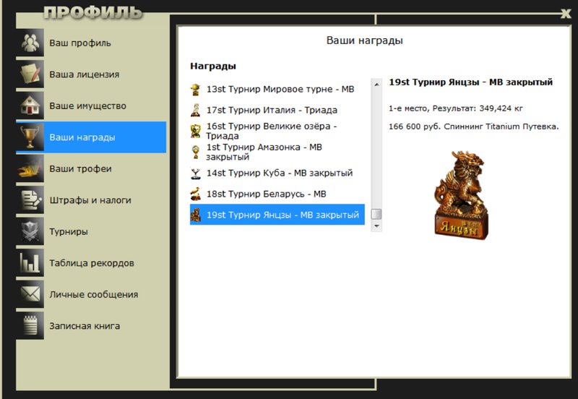The height and width of the screenshot is (399, 578).
Task: Open the Ваше имущество section
Action: 91,106
